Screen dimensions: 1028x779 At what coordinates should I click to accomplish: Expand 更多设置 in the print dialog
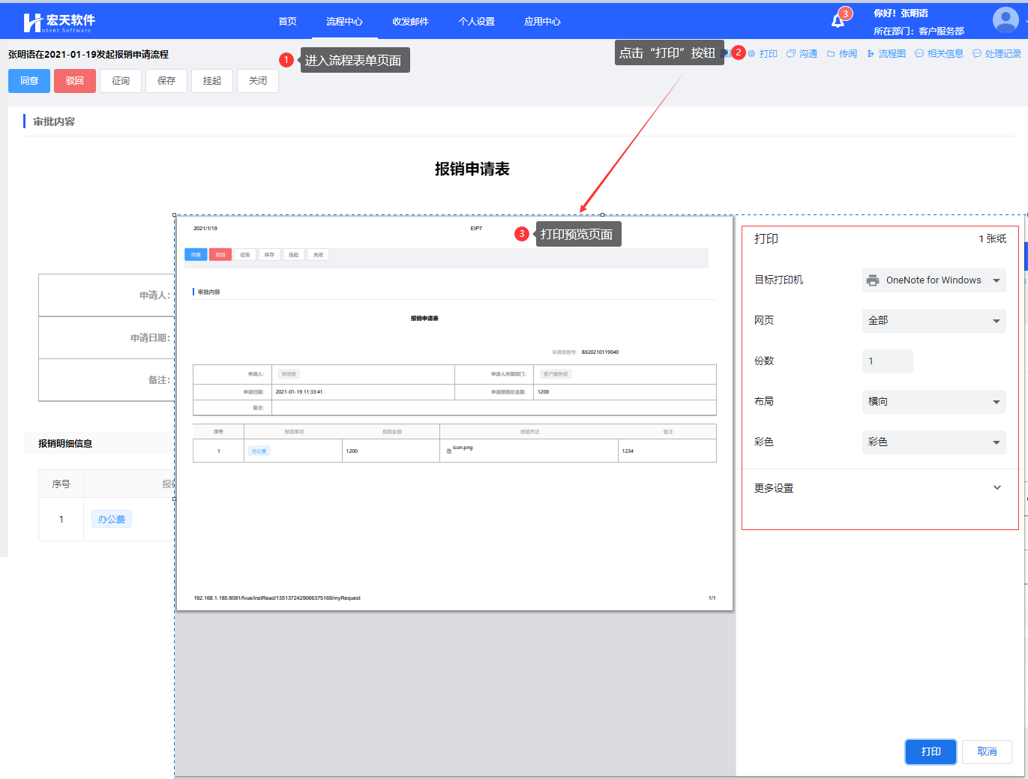[878, 488]
